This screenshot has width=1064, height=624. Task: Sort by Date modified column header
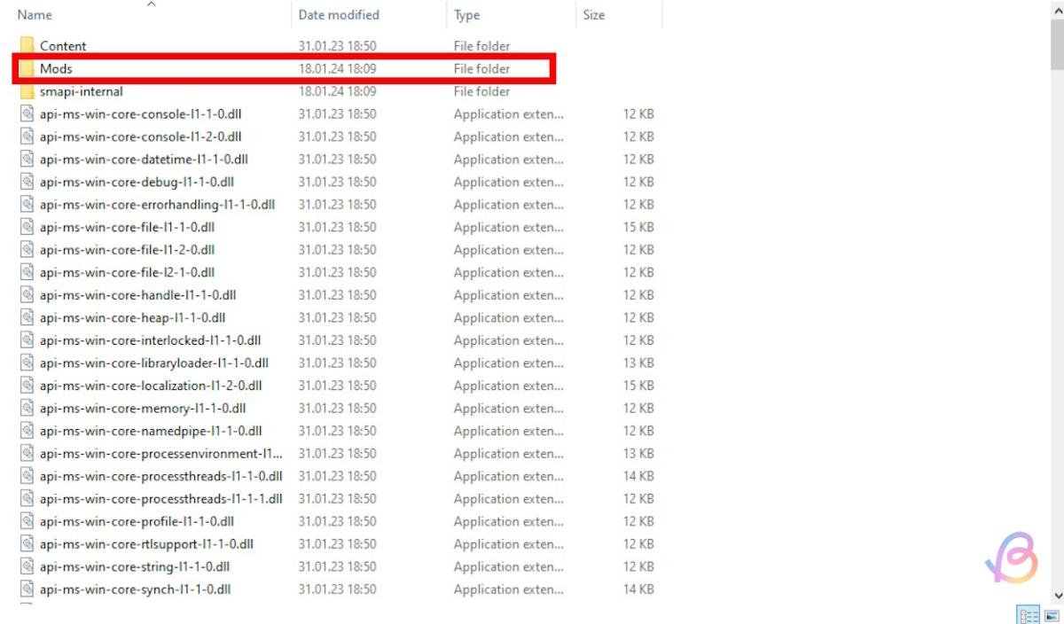(x=339, y=15)
